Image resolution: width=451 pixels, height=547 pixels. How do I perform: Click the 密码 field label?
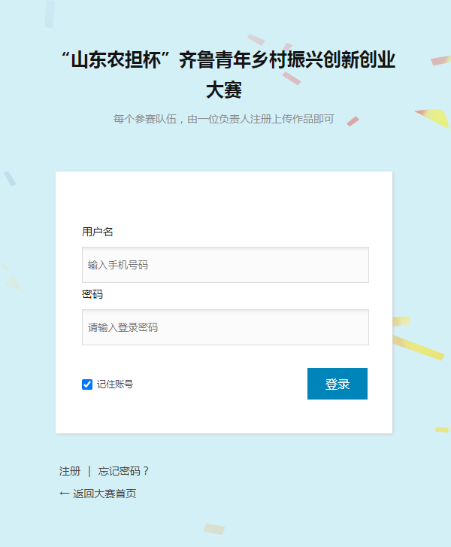click(92, 294)
